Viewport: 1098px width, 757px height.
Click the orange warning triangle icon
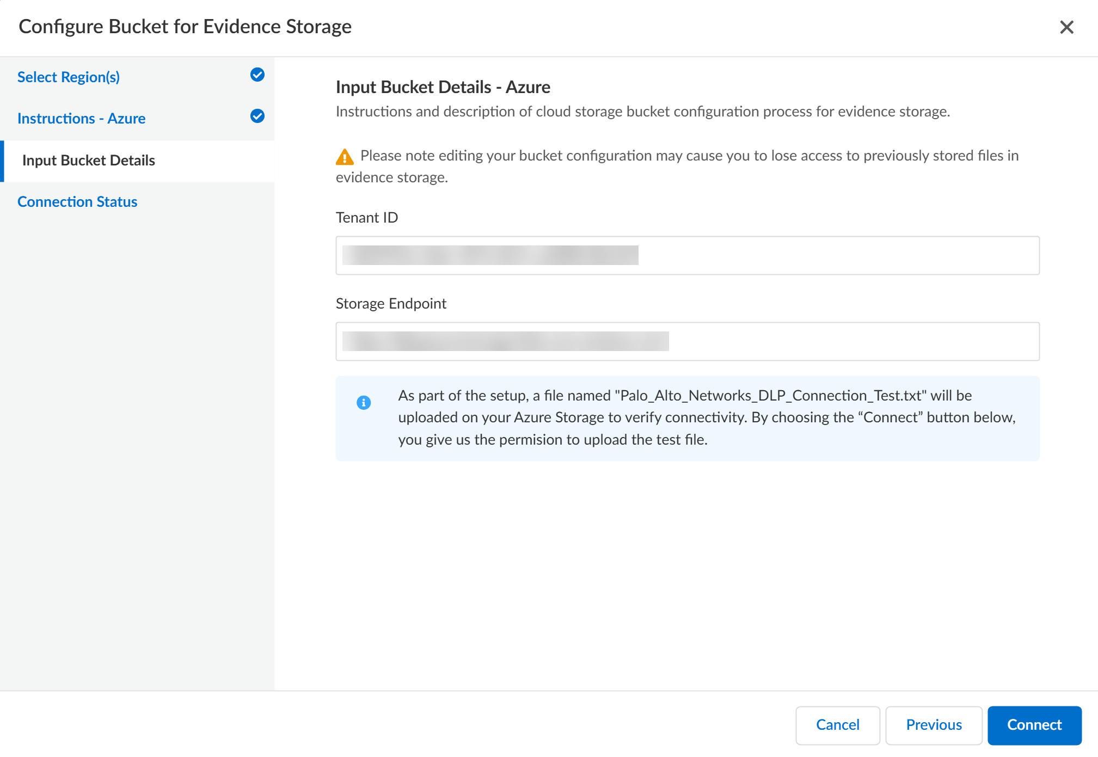pyautogui.click(x=345, y=157)
